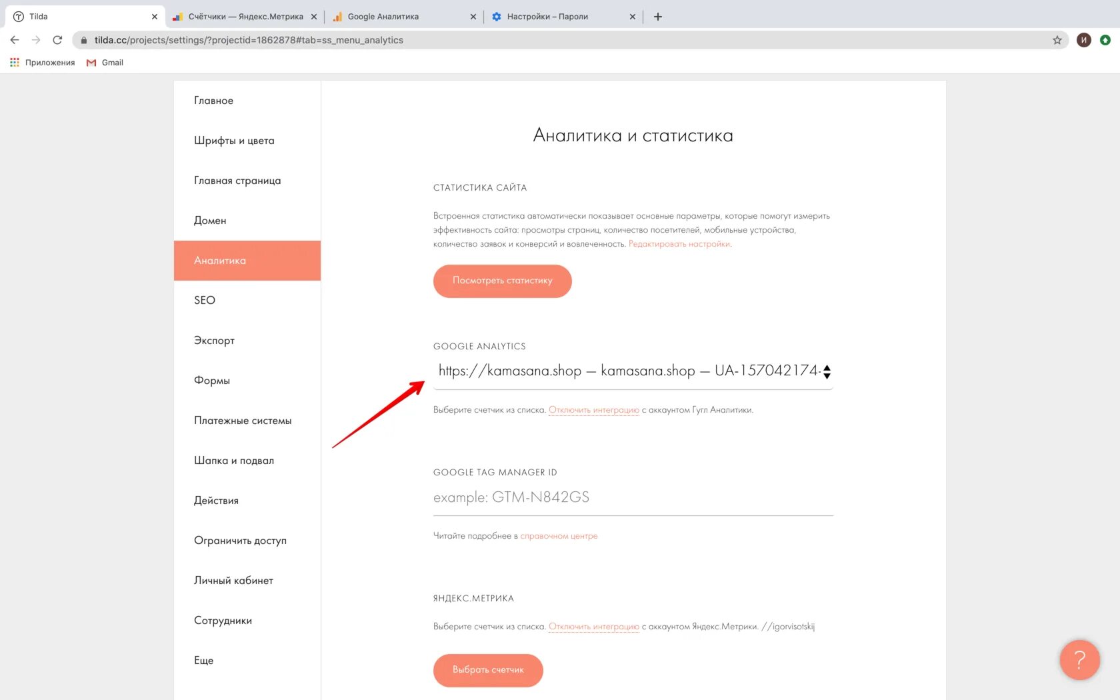This screenshot has width=1120, height=700.
Task: Click the browser back arrow
Action: [15, 40]
